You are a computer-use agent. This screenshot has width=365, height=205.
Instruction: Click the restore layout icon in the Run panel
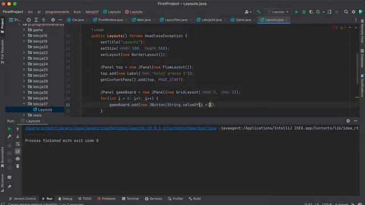click(x=9, y=177)
